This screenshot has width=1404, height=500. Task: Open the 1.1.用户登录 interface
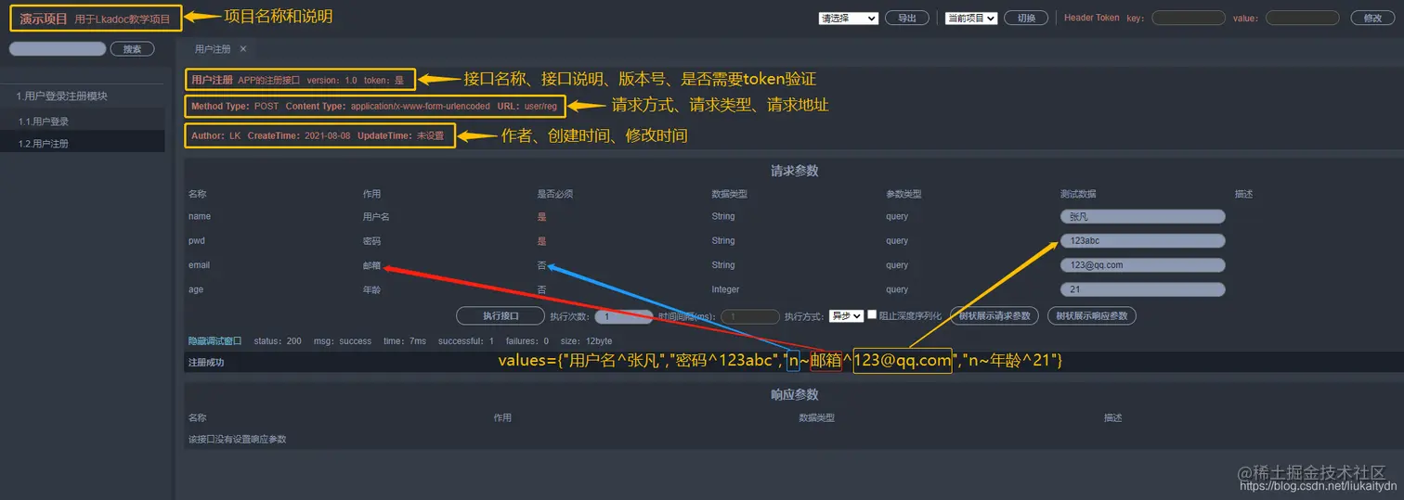click(44, 122)
